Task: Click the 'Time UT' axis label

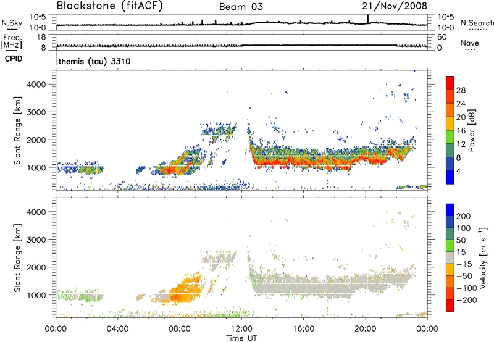Action: click(x=241, y=338)
